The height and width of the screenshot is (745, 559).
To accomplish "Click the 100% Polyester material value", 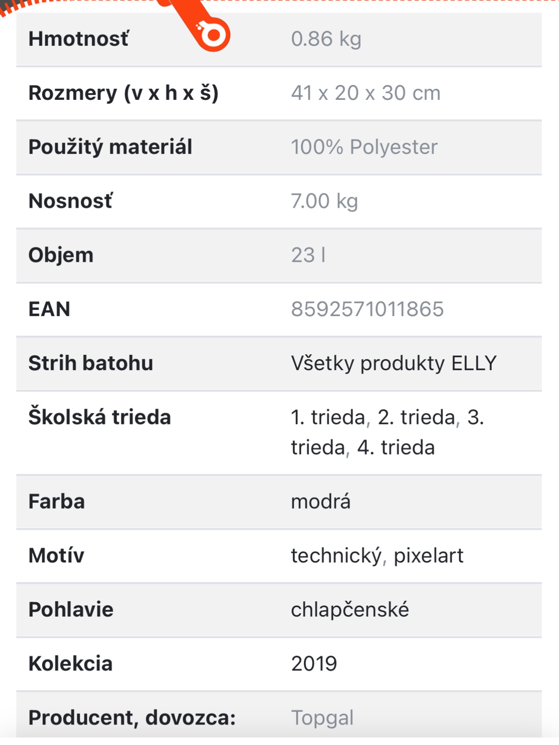I will point(364,147).
